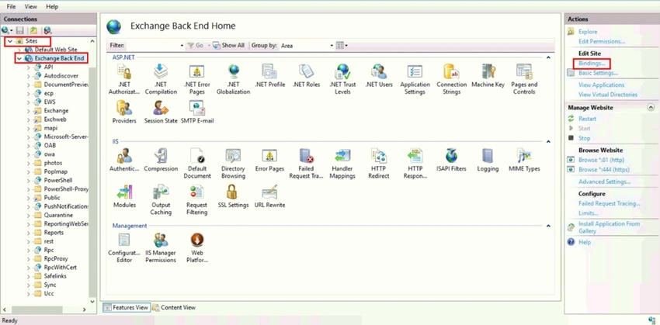Select the ecp application in tree
Viewport: 660px width, 325px height.
[49, 93]
